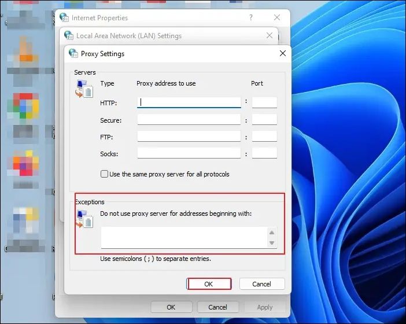Click the 'Use semicolons ( ; ) to separate entries.' text
The image size is (406, 324).
click(156, 259)
